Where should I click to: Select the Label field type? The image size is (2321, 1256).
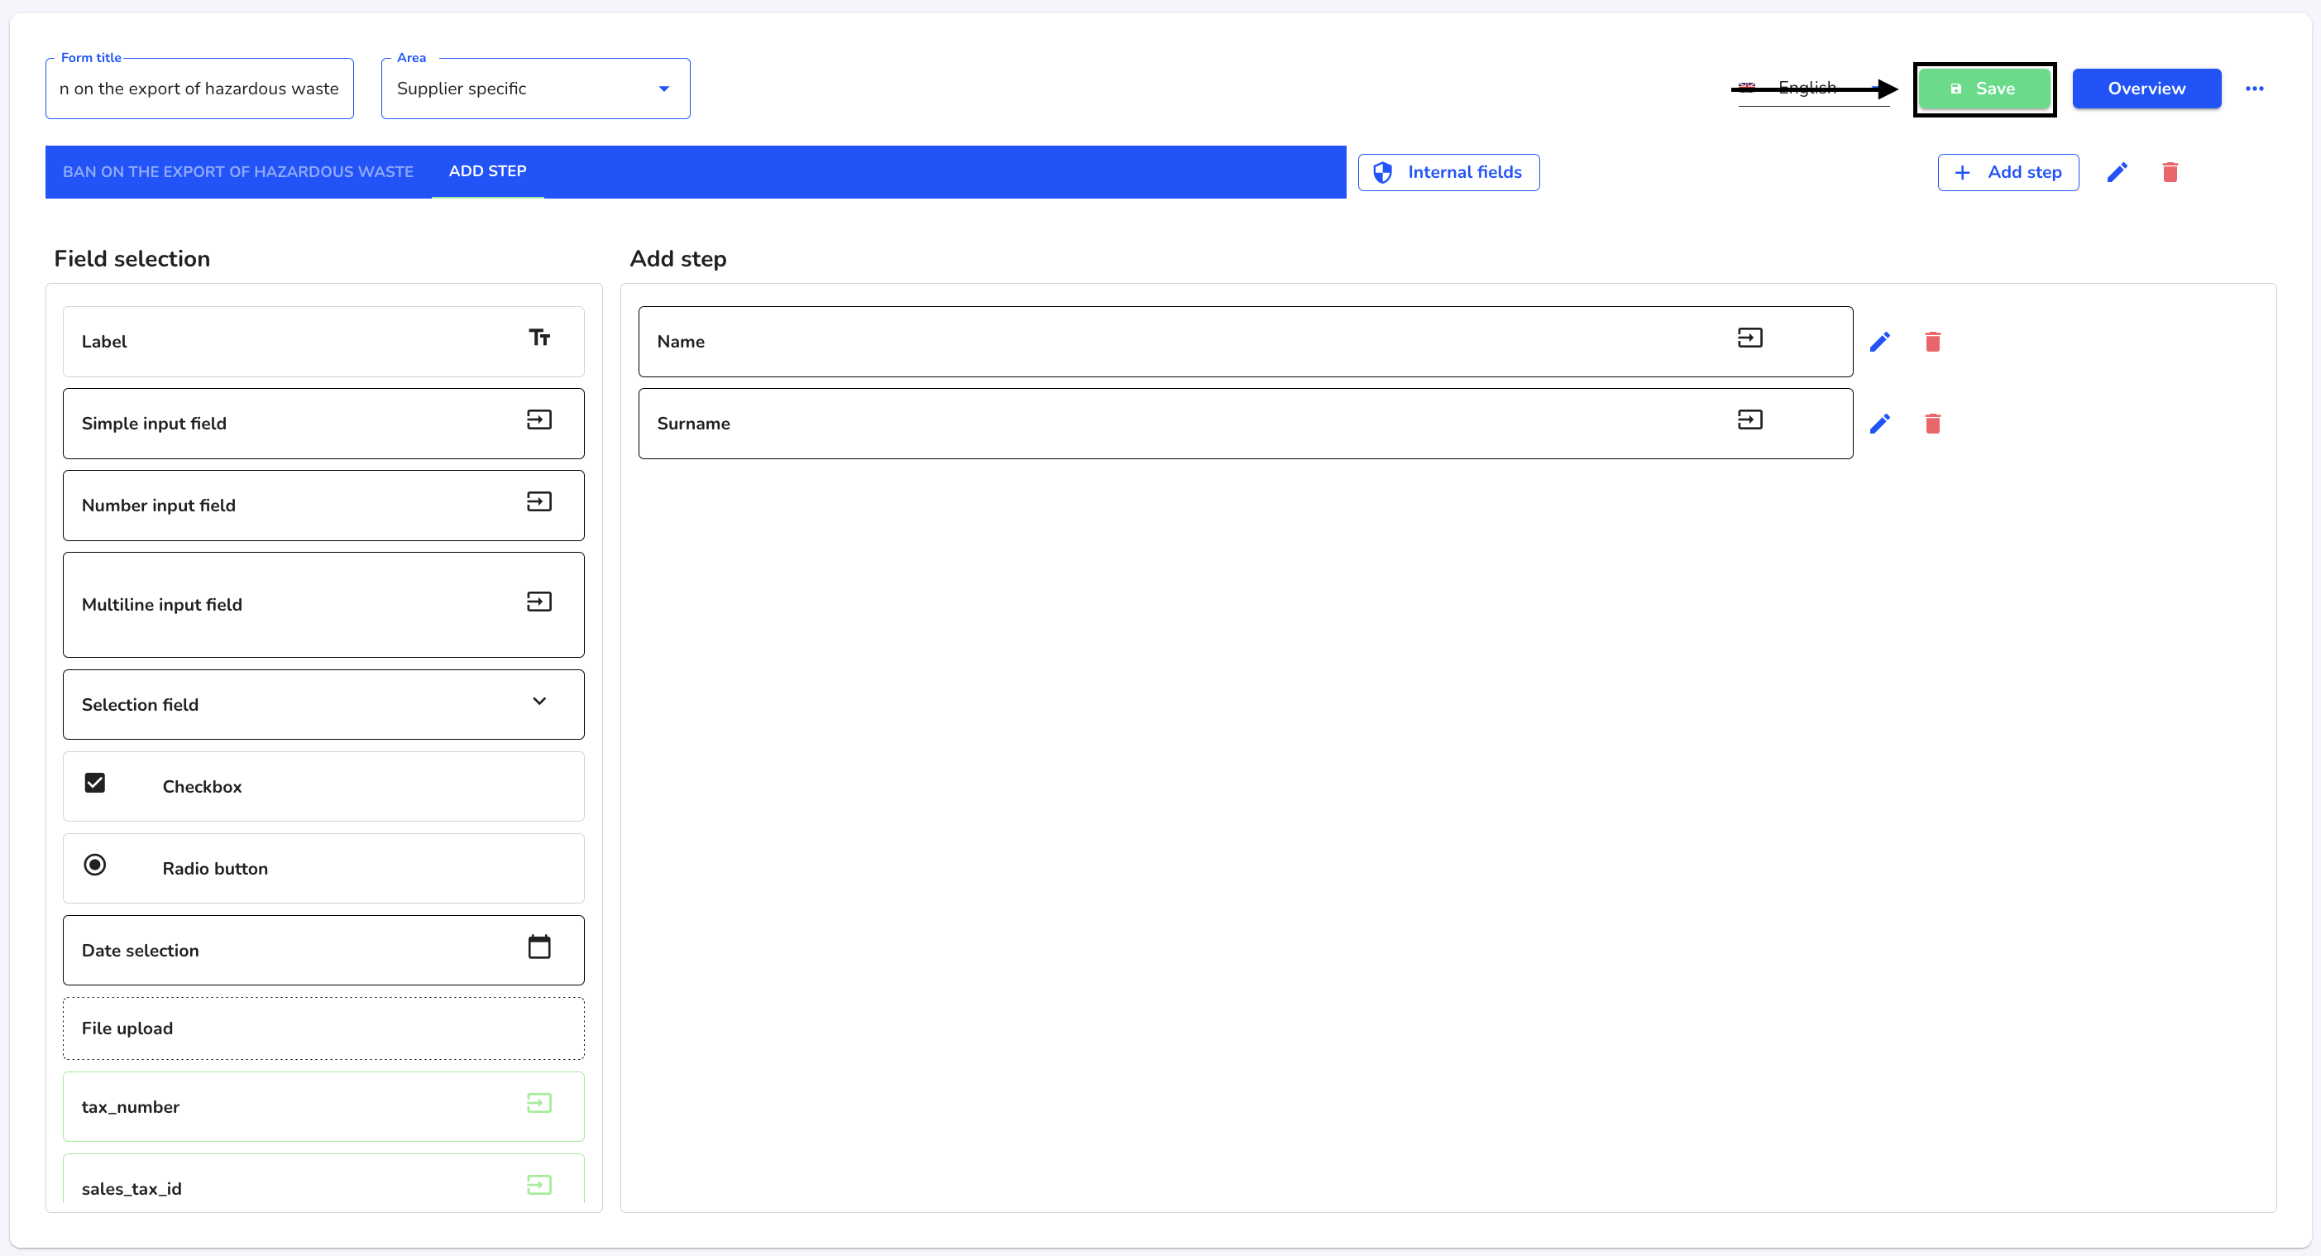click(323, 342)
